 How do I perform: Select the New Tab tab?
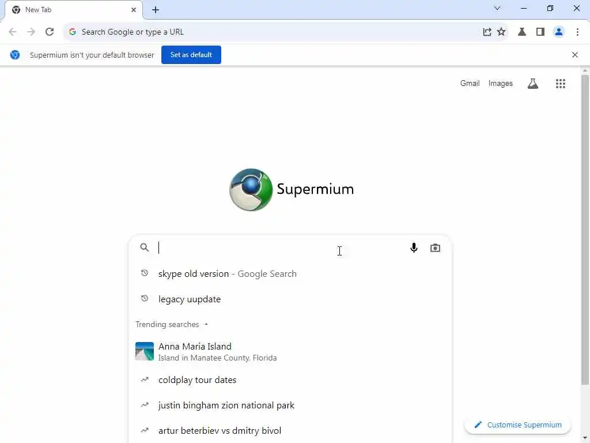click(x=73, y=10)
